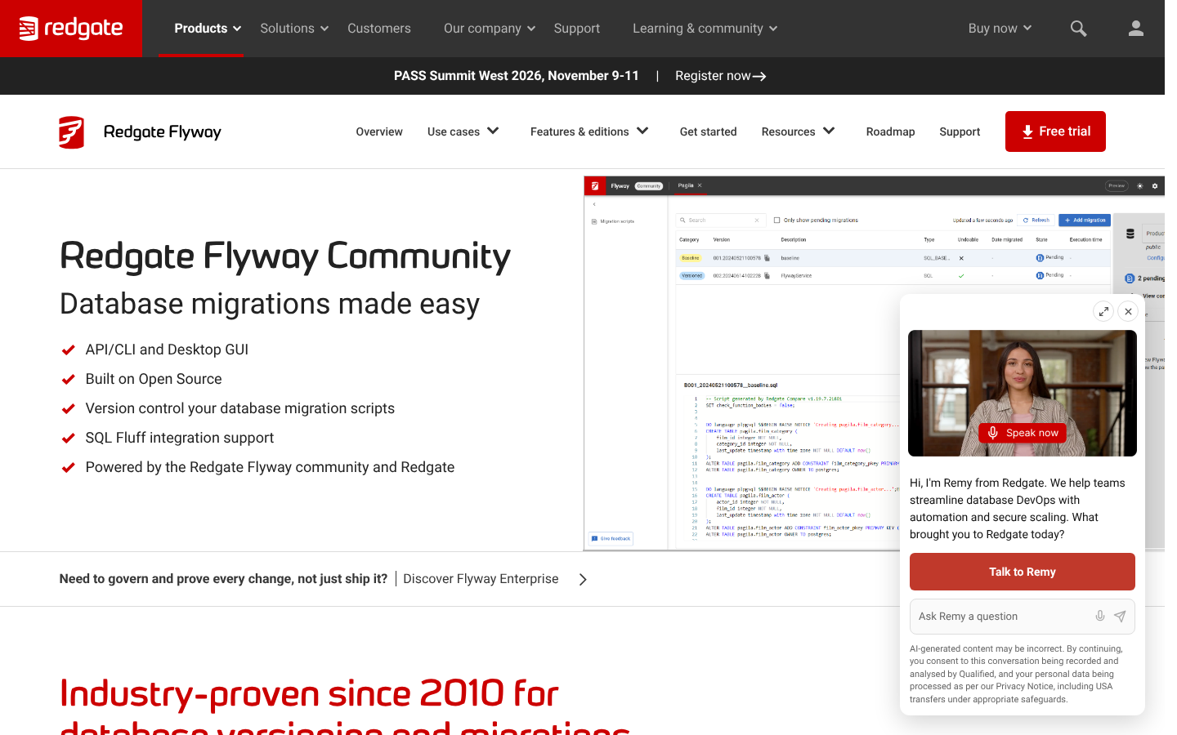Click the Version control your database migration scripts bullet
Viewport: 1177px width, 735px height.
(240, 408)
